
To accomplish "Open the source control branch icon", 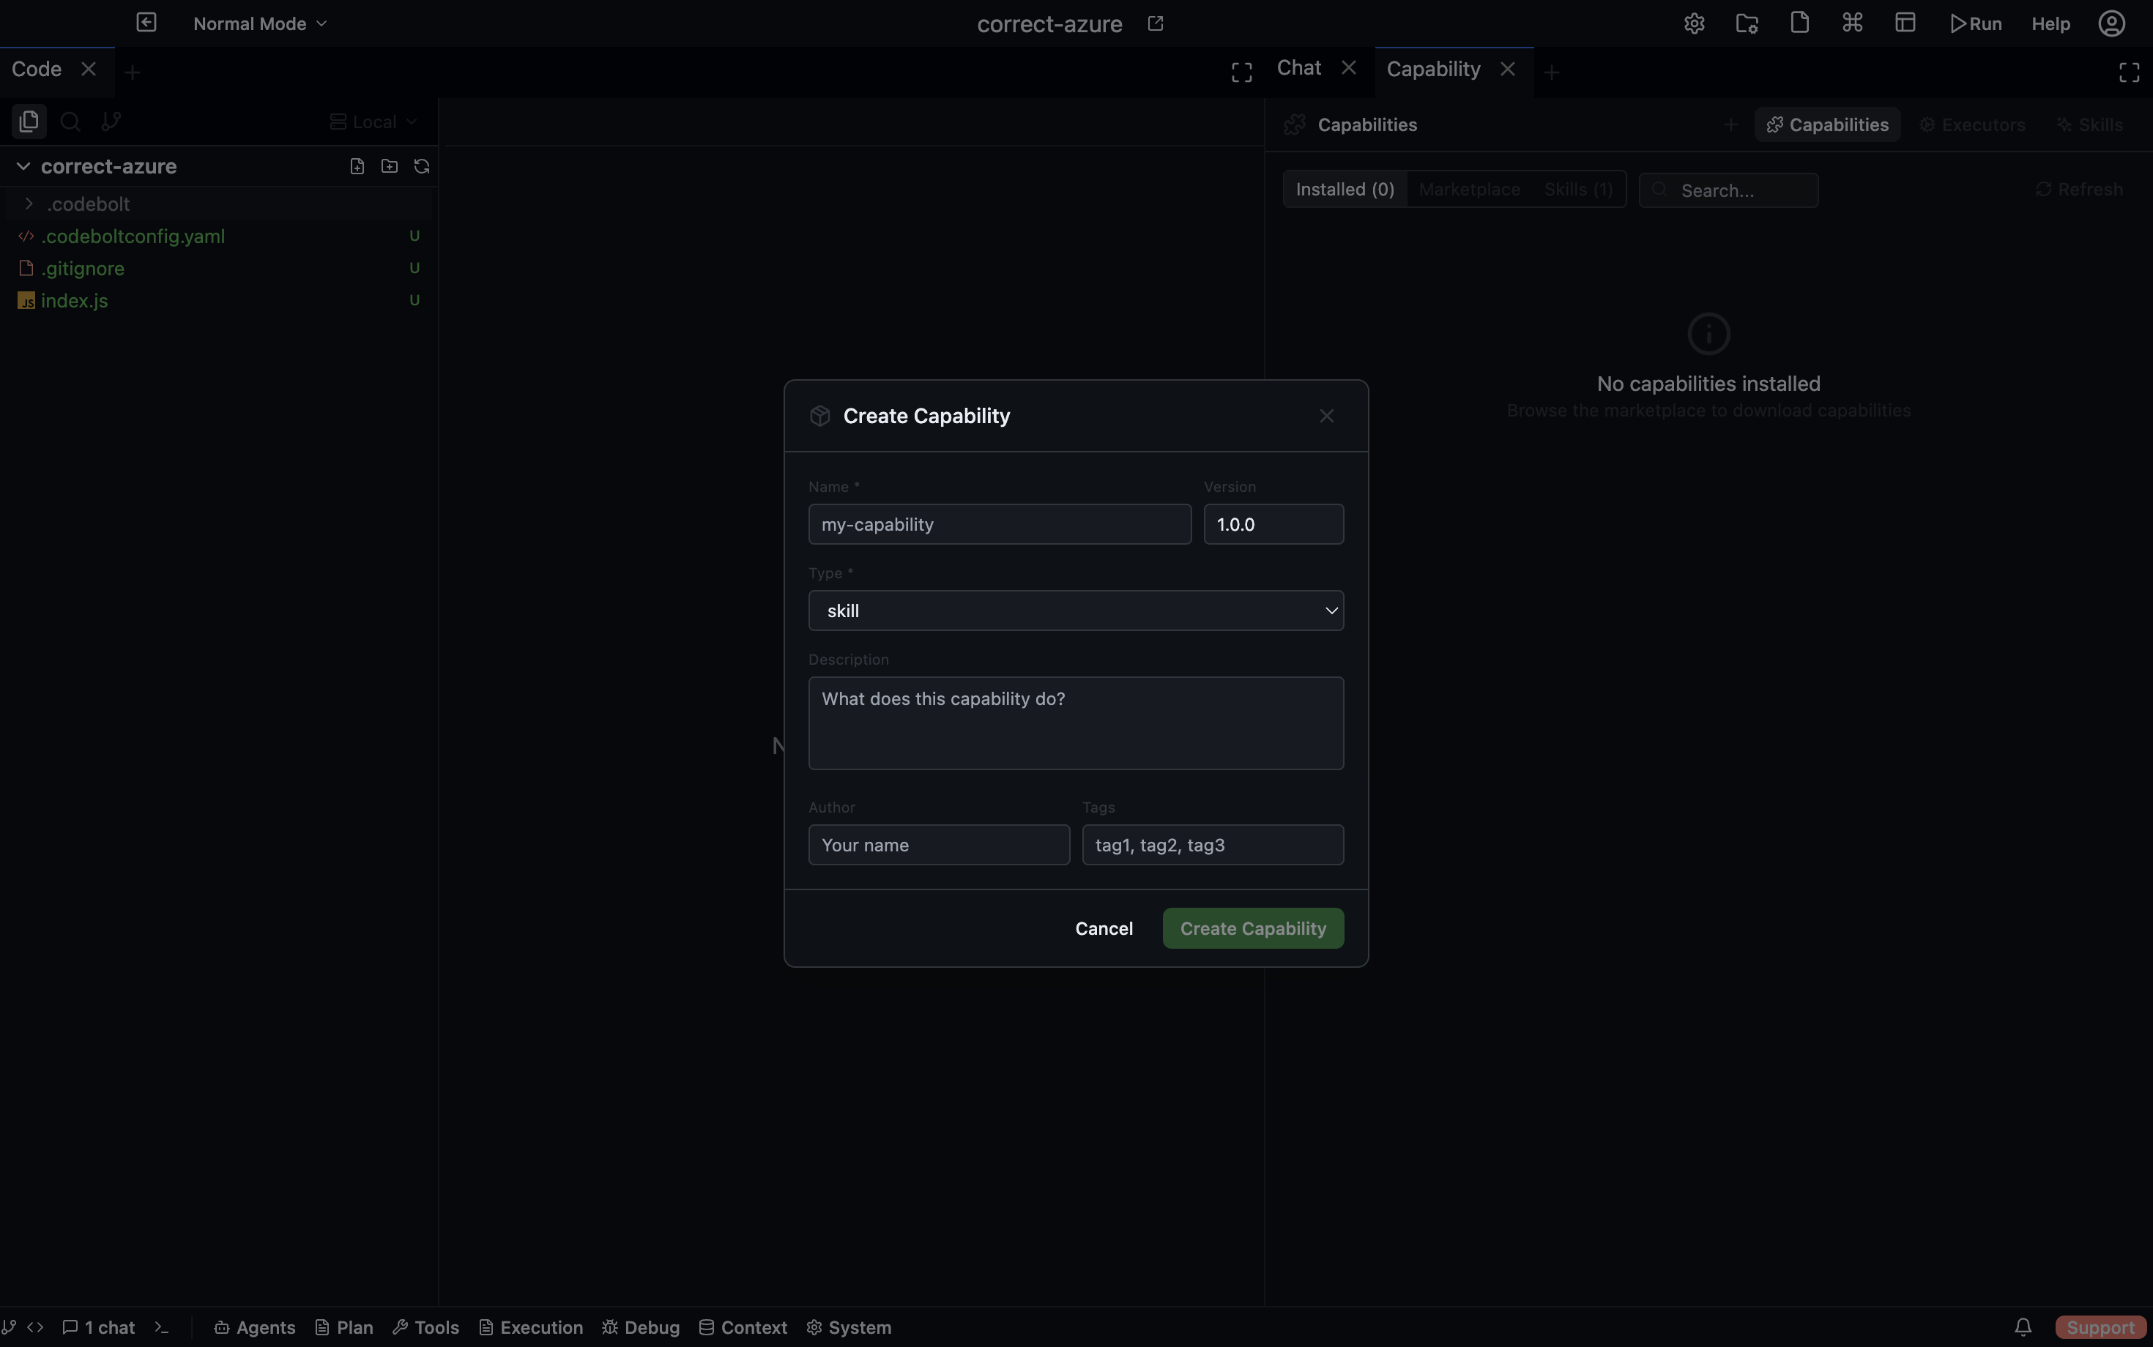I will 111,122.
